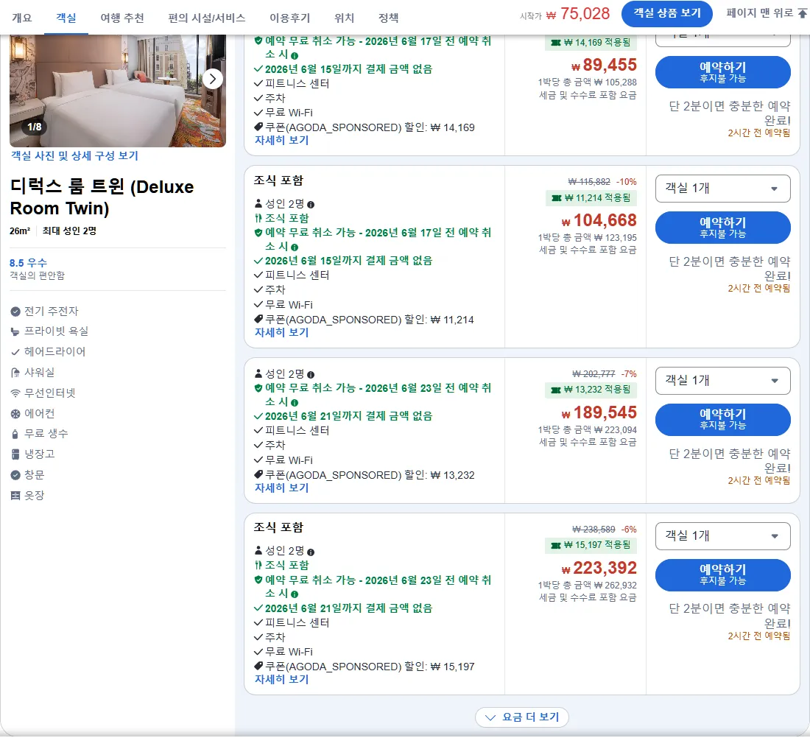Click the closet icon beside 옷장
Screen dimensions: 810x738
point(15,496)
